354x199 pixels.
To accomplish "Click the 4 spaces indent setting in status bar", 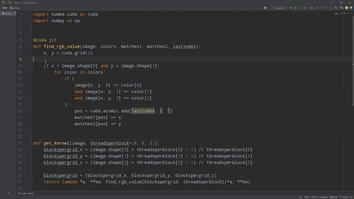I will point(323,197).
